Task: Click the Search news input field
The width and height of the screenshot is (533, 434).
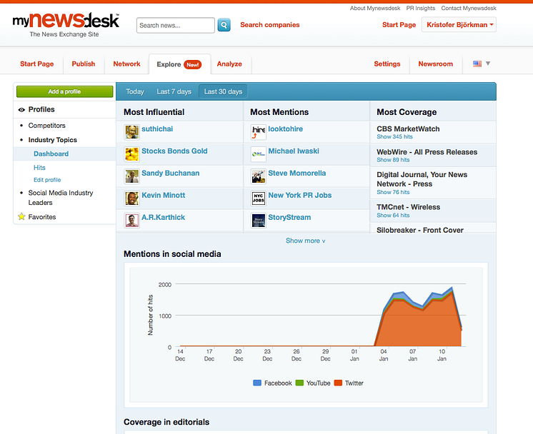Action: 175,26
